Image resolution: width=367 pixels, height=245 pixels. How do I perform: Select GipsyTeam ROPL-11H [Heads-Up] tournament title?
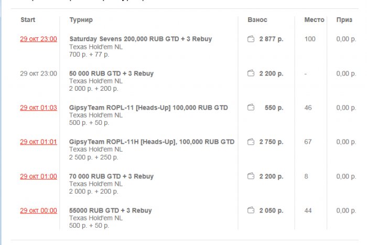pos(152,142)
